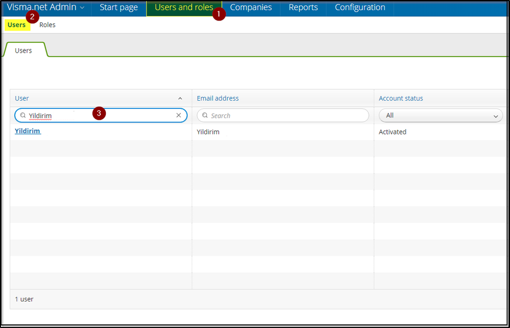
Task: Select the '1 user' count text
Action: click(24, 299)
